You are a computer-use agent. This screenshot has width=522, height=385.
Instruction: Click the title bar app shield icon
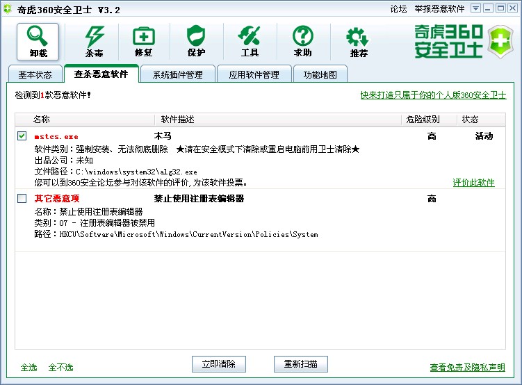click(x=7, y=9)
